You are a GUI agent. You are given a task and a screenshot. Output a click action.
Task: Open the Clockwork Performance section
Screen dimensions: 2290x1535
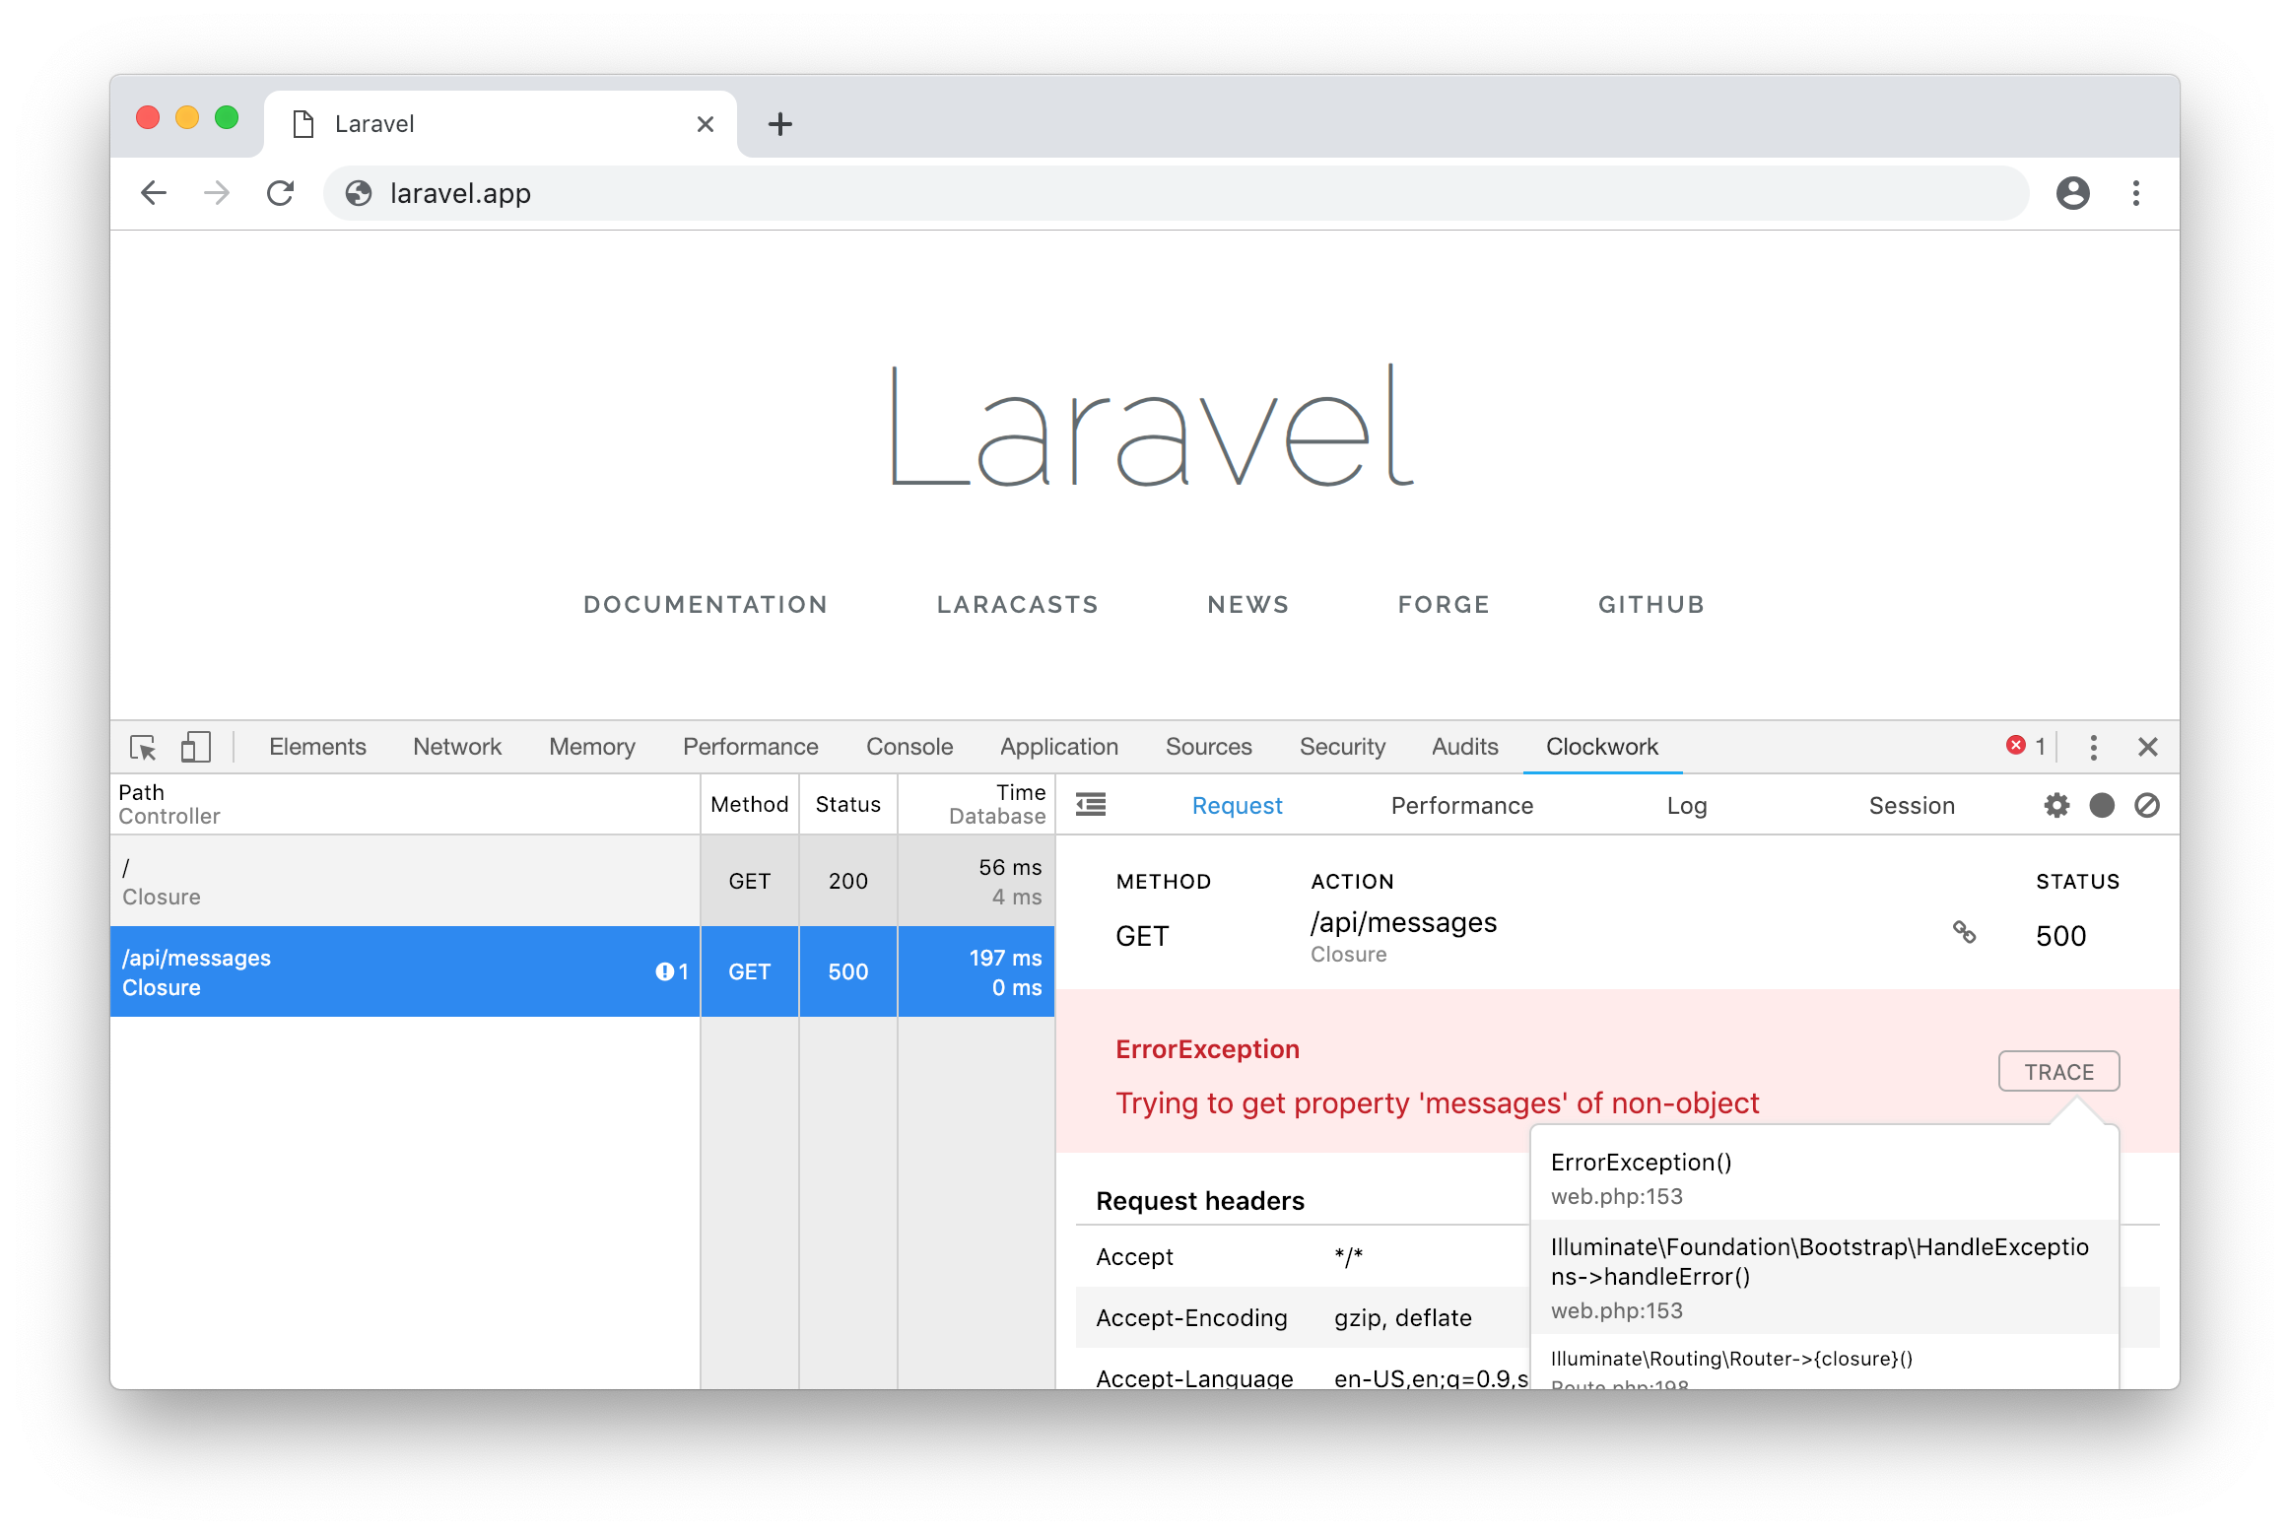(x=1462, y=806)
